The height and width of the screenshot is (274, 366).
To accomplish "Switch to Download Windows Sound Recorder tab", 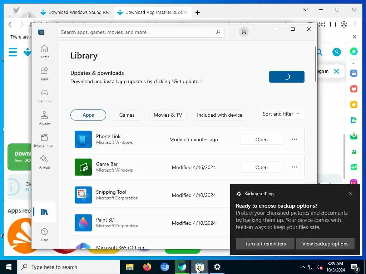I will [x=76, y=12].
